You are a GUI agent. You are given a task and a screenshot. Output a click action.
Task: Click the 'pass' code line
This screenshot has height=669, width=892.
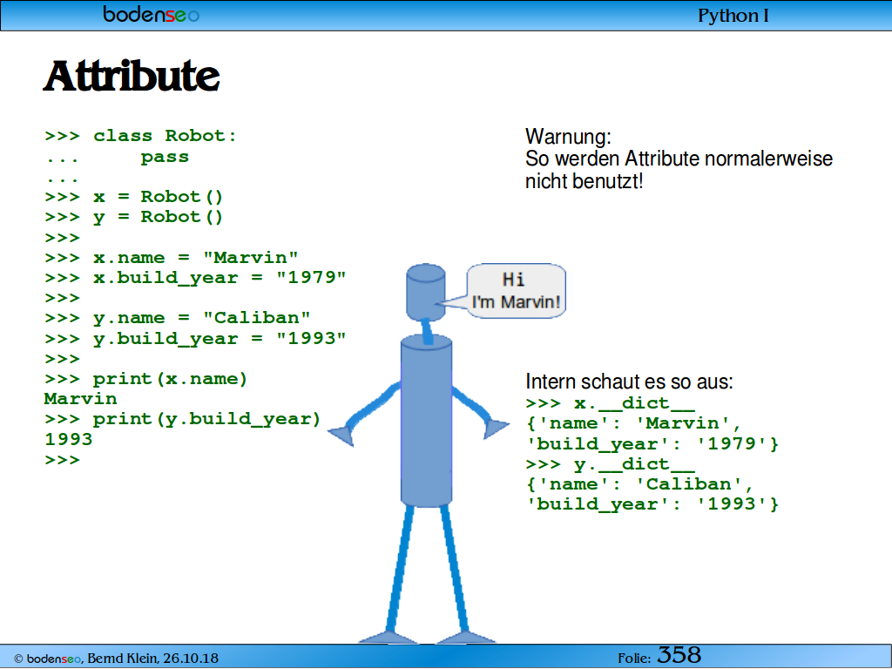click(165, 157)
